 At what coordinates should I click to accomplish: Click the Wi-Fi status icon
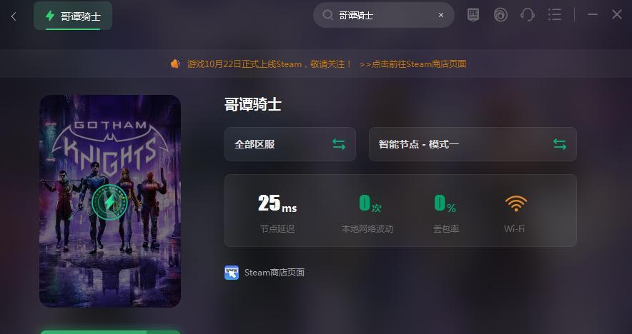pos(516,203)
